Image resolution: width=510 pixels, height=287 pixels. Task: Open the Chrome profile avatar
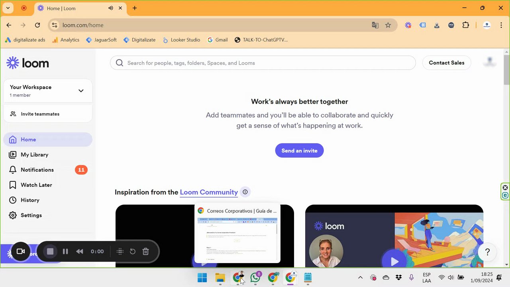[x=486, y=25]
